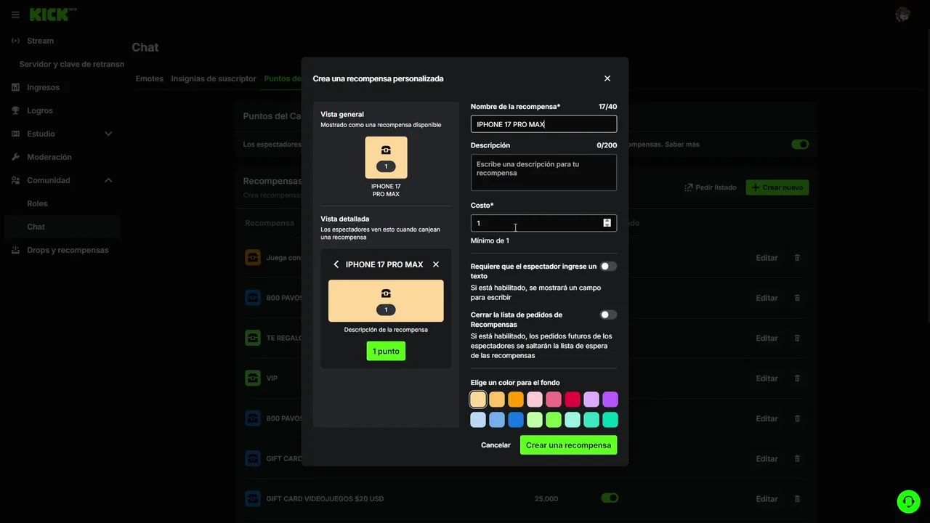Click the Costo input field
The height and width of the screenshot is (523, 930).
coord(543,223)
